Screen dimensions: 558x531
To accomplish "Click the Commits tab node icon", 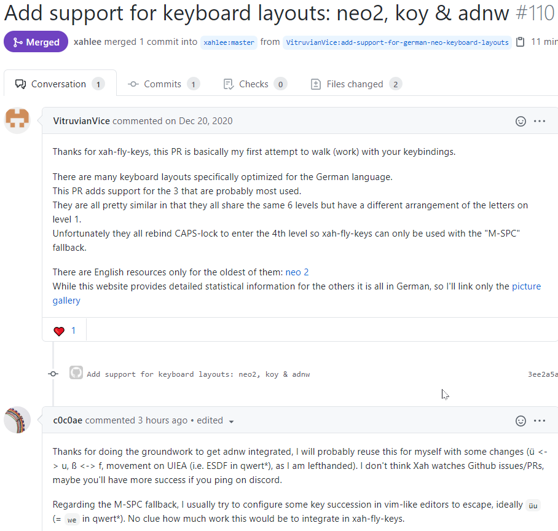I will click(x=133, y=84).
